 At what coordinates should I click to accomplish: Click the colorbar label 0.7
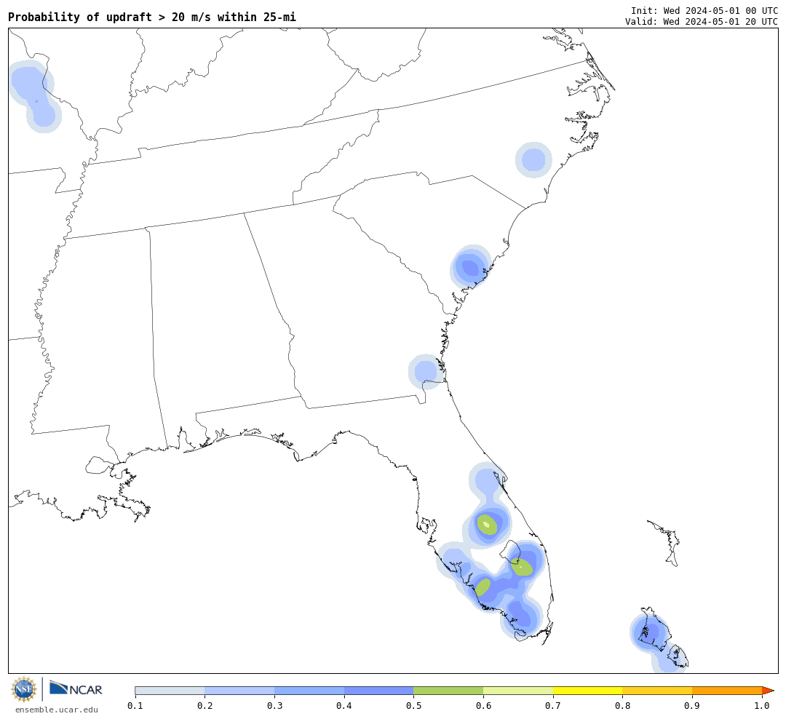pyautogui.click(x=553, y=706)
